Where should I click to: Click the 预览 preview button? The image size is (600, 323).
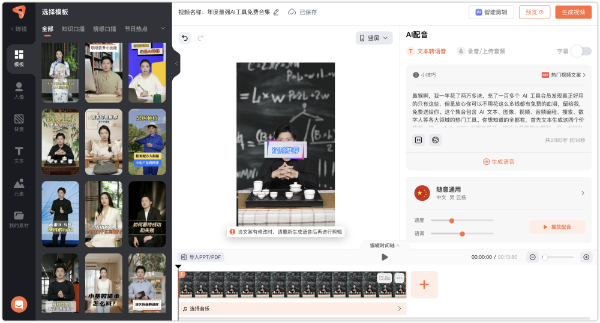(535, 12)
